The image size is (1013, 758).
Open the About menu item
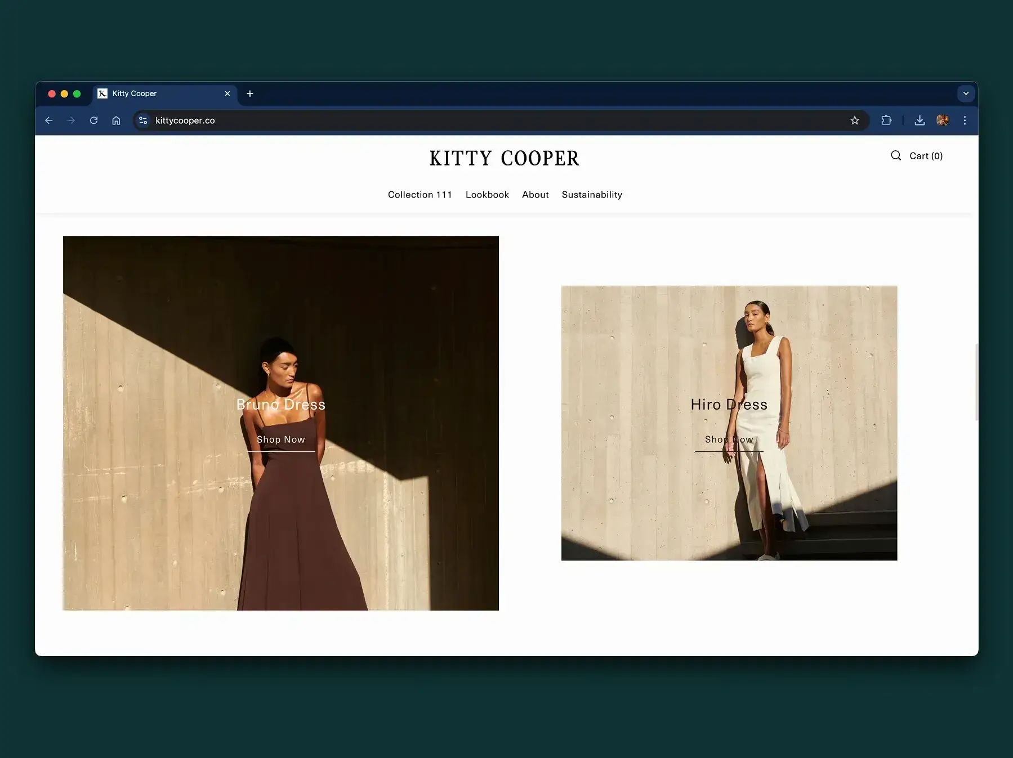pos(535,195)
